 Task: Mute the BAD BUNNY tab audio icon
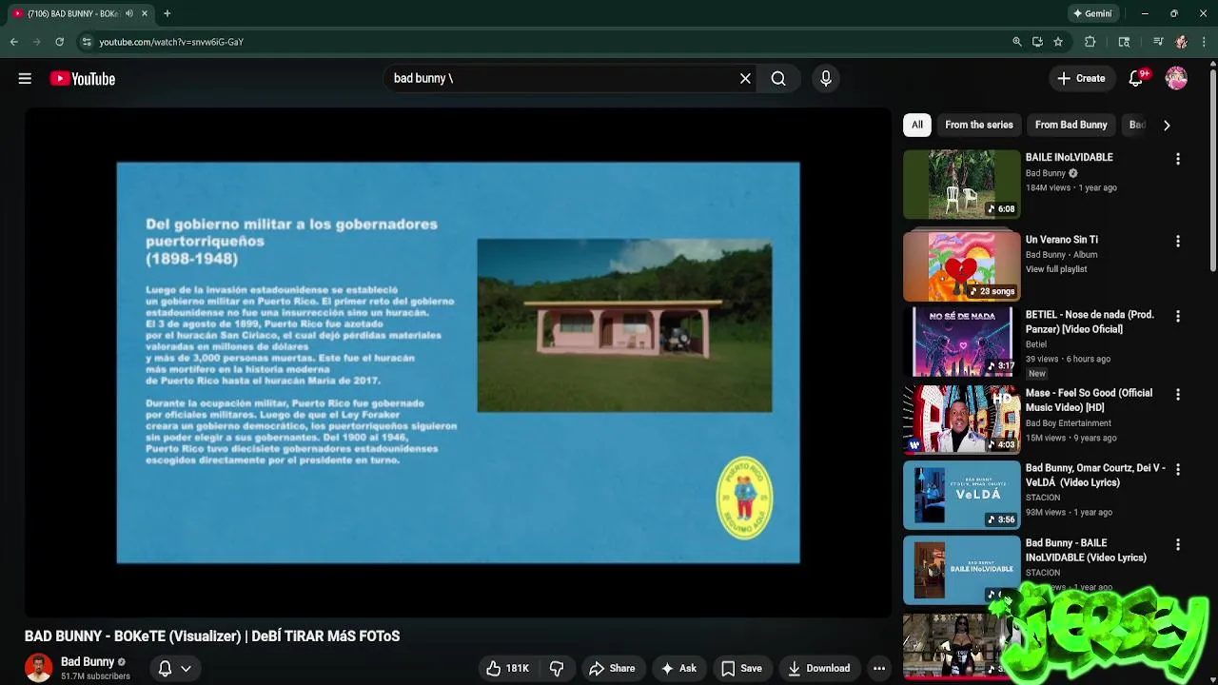coord(129,13)
